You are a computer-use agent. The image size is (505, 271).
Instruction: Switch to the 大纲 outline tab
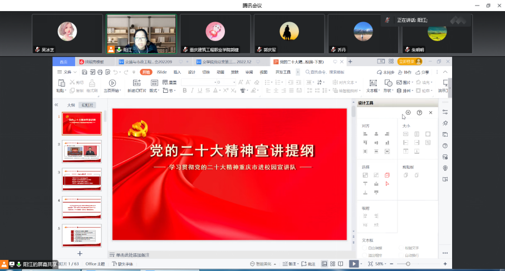click(x=71, y=105)
